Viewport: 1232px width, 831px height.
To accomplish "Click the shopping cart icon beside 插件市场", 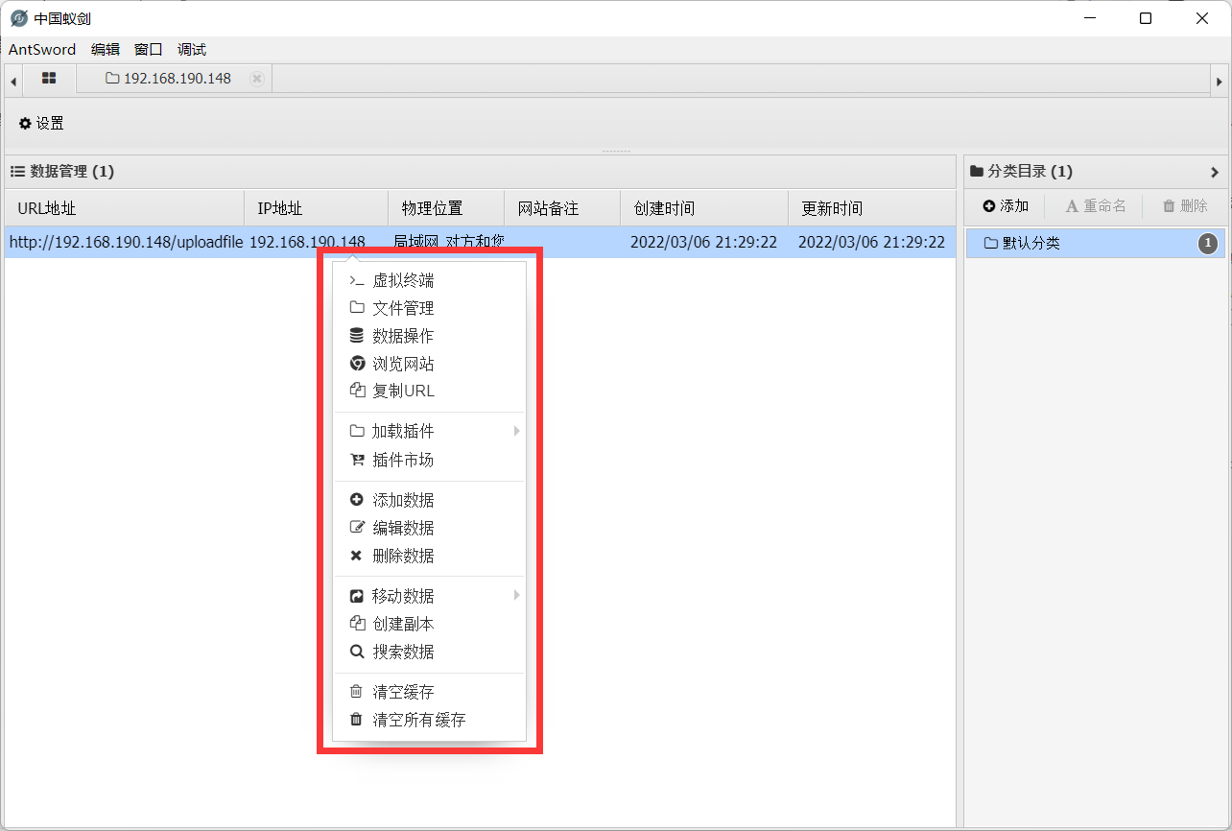I will (x=356, y=460).
